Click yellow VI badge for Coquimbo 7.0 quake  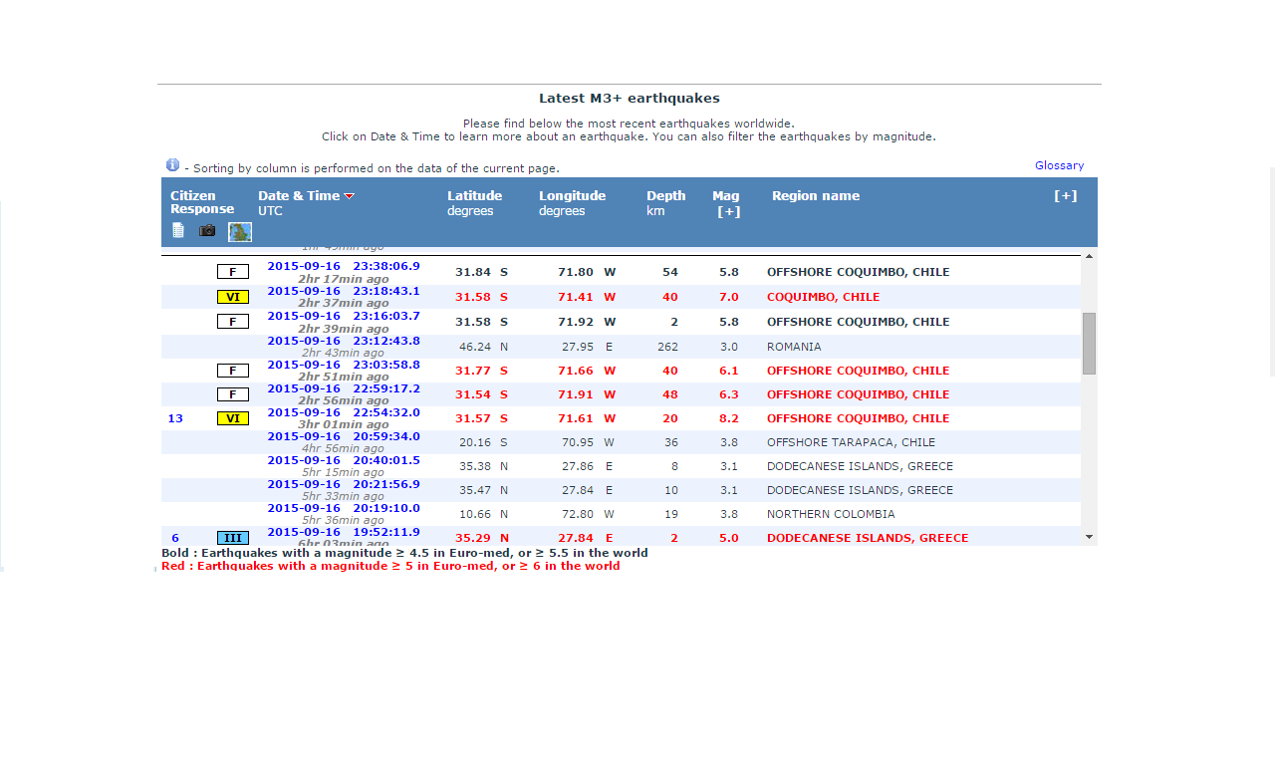click(233, 297)
